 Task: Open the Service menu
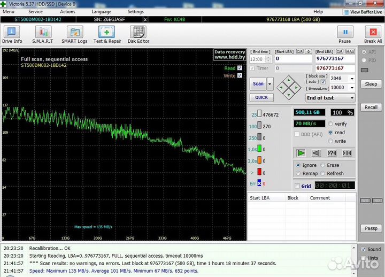pyautogui.click(x=35, y=11)
